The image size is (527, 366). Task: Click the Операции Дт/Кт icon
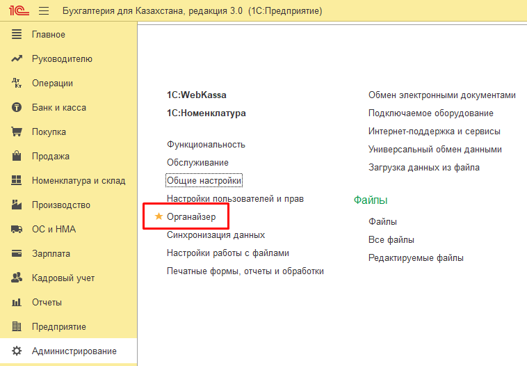click(x=17, y=83)
